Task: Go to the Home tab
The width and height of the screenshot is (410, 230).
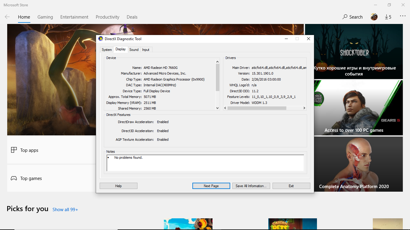Action: (24, 17)
